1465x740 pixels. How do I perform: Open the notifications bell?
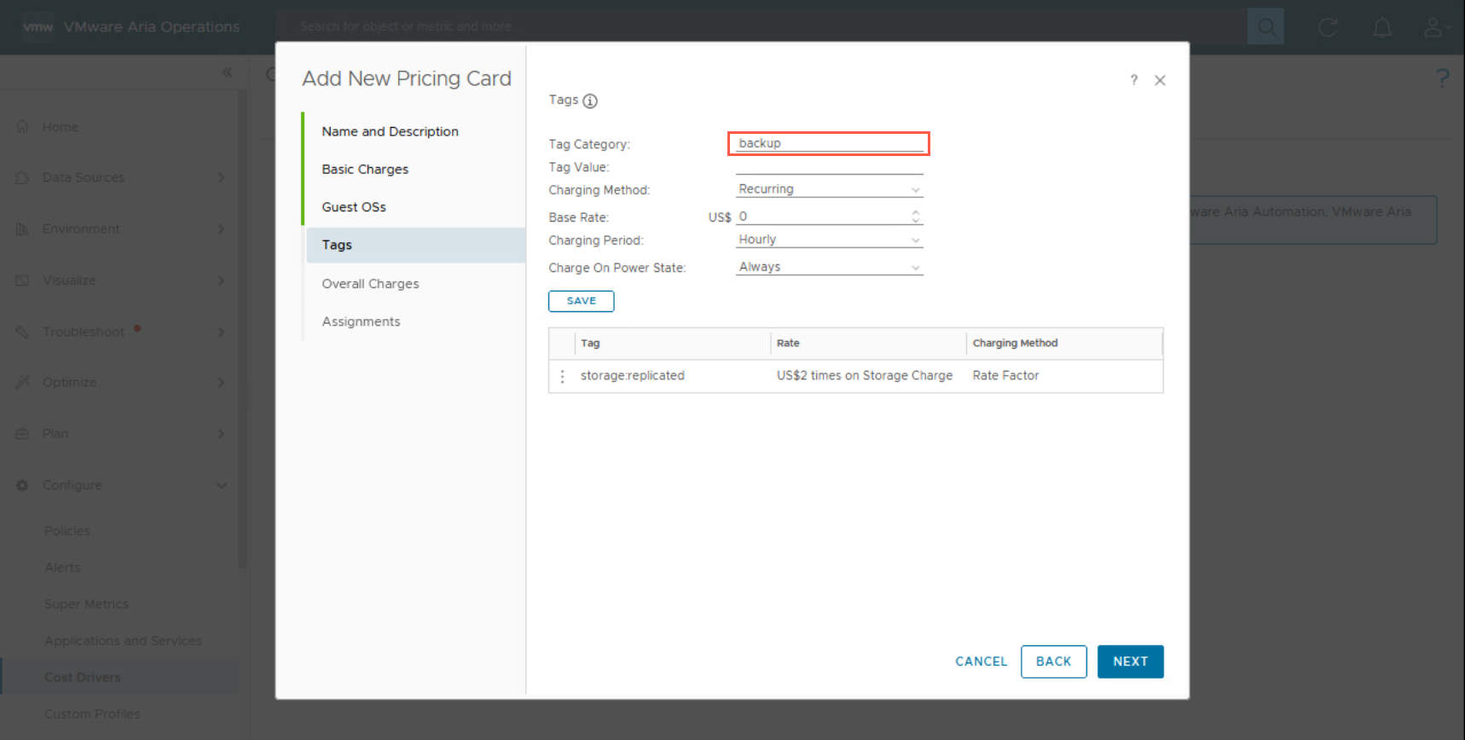click(1382, 27)
